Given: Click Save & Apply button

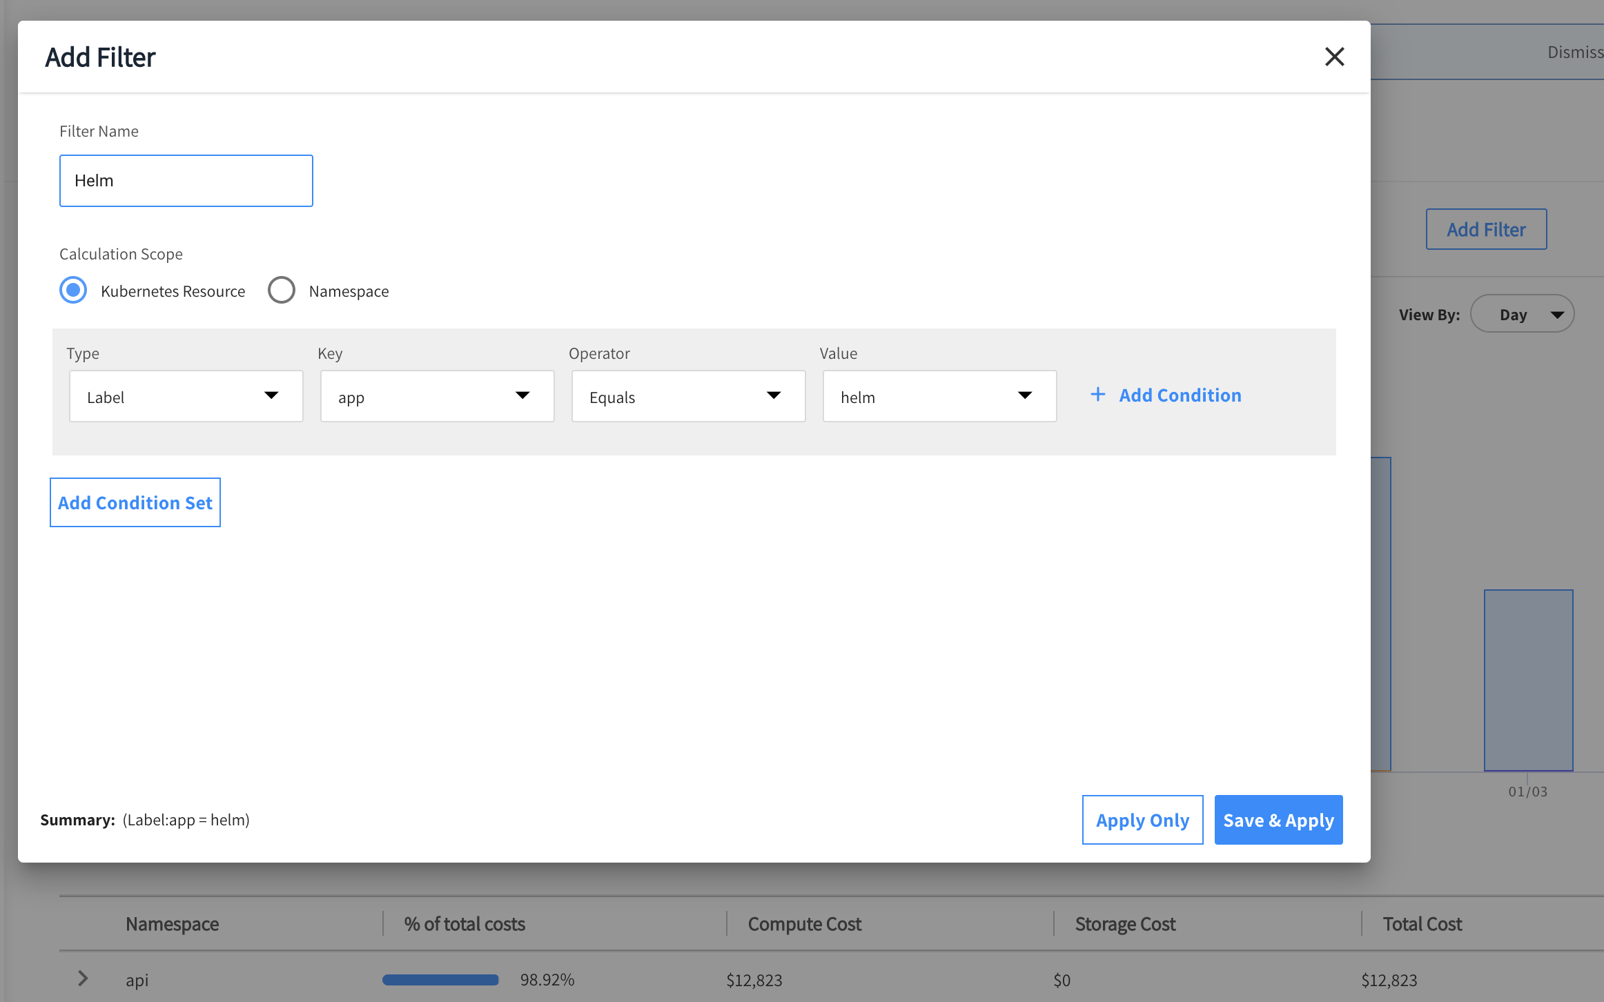Looking at the screenshot, I should point(1278,820).
